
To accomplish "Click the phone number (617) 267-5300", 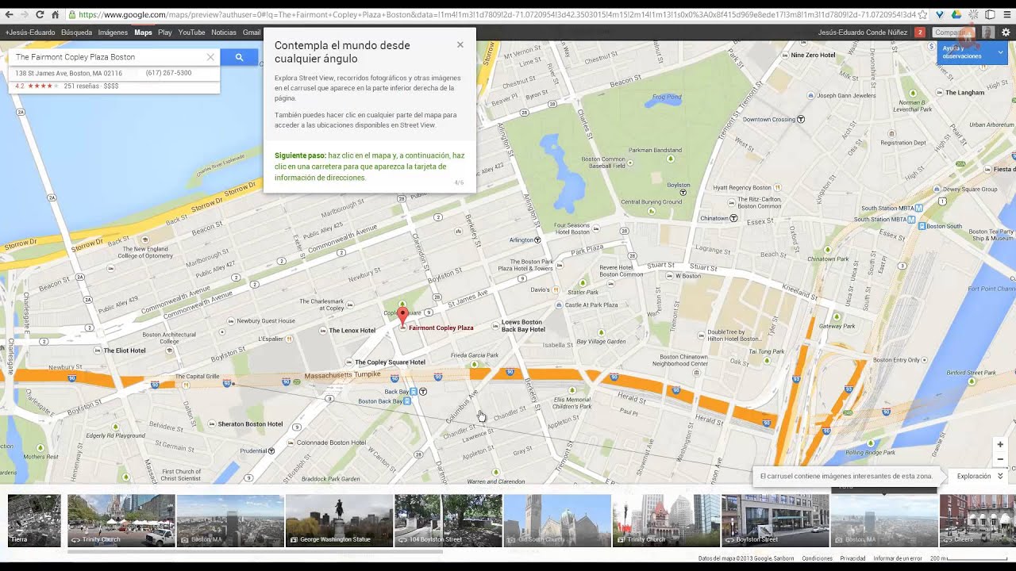I will tap(168, 73).
